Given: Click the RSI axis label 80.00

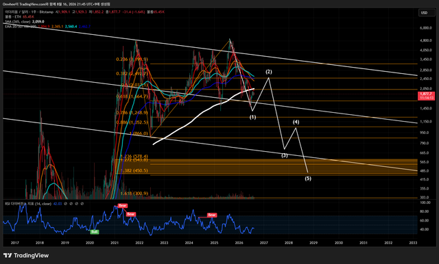Looking at the screenshot, I should click(425, 211).
